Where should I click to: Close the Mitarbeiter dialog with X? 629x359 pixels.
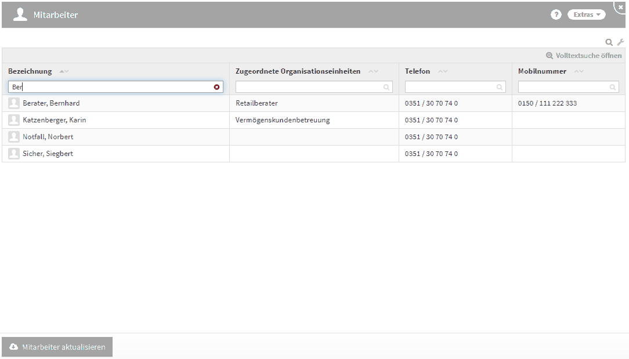click(x=621, y=6)
